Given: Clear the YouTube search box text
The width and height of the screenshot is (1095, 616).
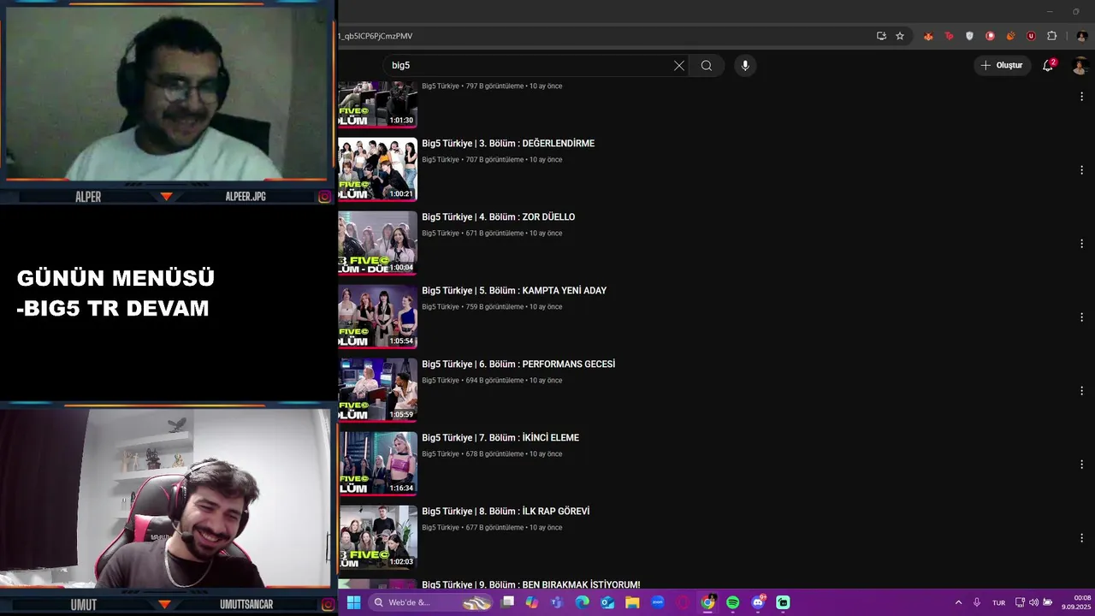Looking at the screenshot, I should (679, 65).
